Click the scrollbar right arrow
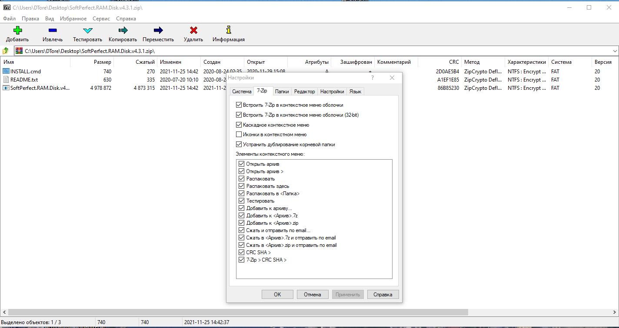Screen dimensions: 619x328 coord(615,312)
